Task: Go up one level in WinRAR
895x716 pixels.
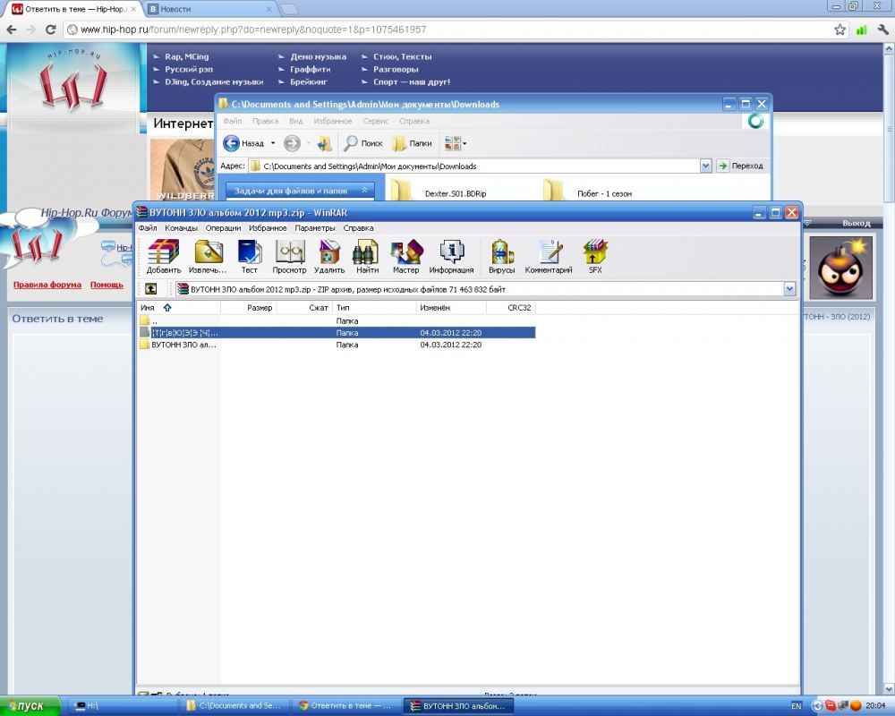Action: coord(150,289)
